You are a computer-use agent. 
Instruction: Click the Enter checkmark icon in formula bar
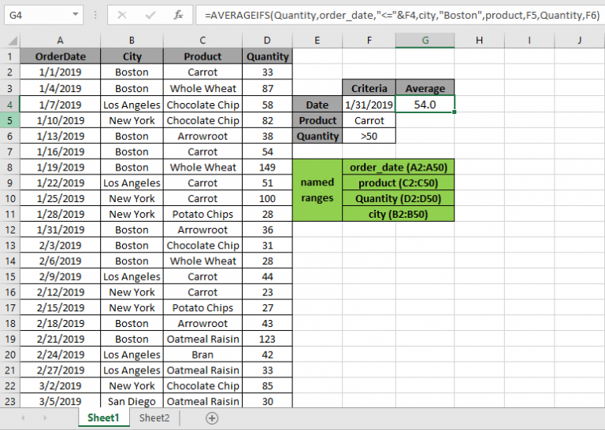[150, 15]
